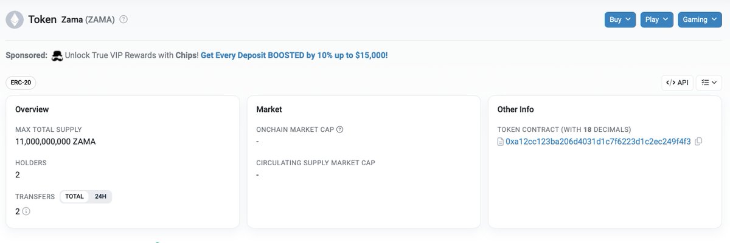
Task: Copy the token contract address
Action: [698, 142]
